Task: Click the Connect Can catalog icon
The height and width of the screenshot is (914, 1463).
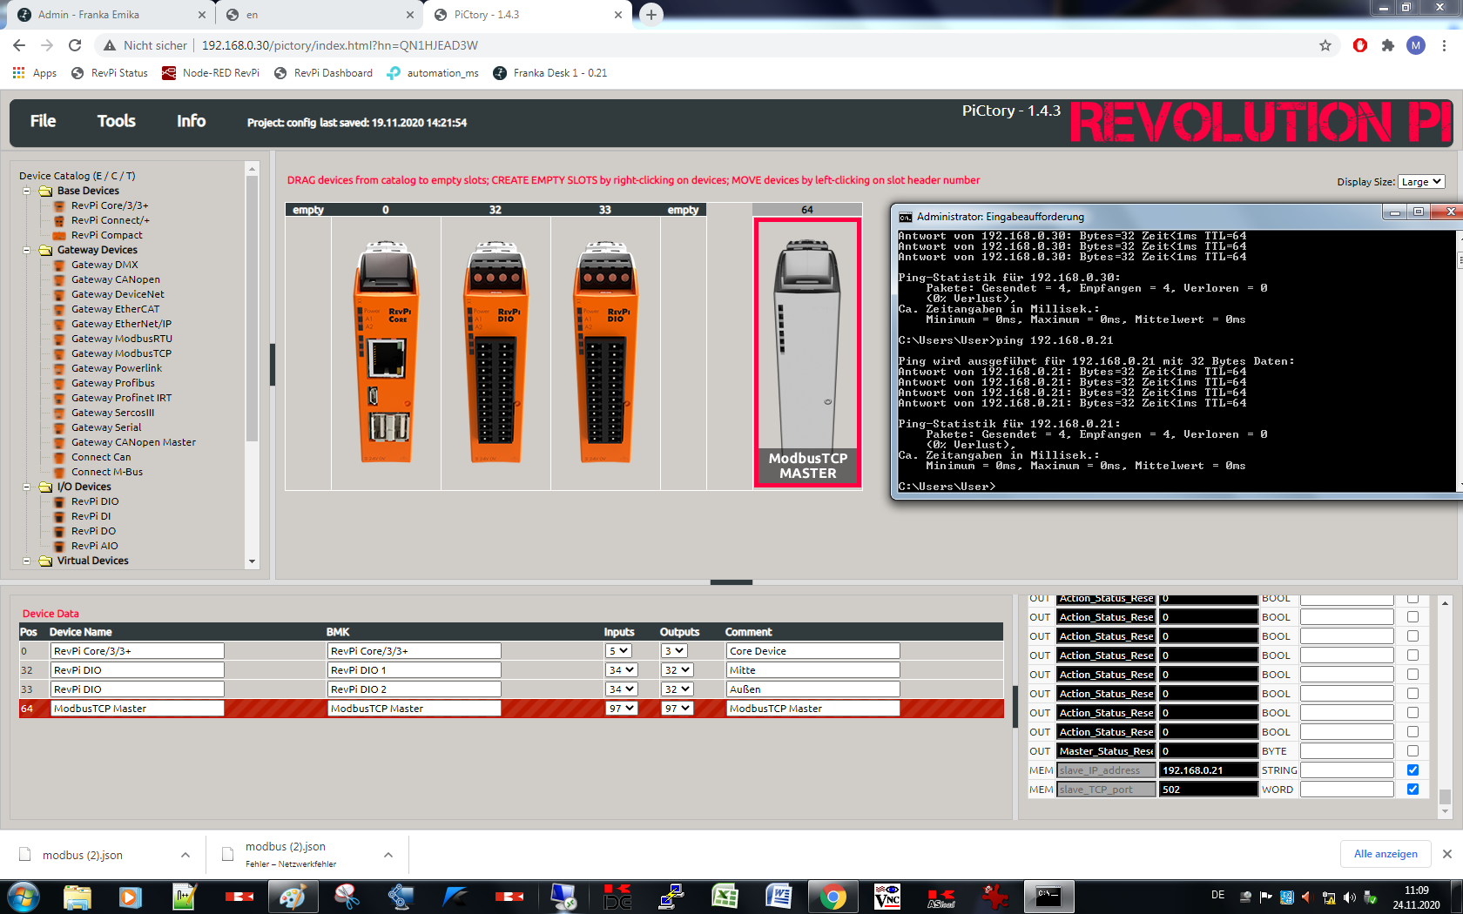Action: [59, 457]
